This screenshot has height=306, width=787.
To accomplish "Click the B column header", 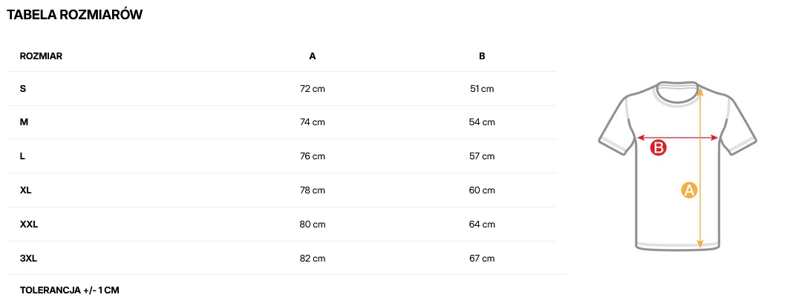I will [x=482, y=56].
